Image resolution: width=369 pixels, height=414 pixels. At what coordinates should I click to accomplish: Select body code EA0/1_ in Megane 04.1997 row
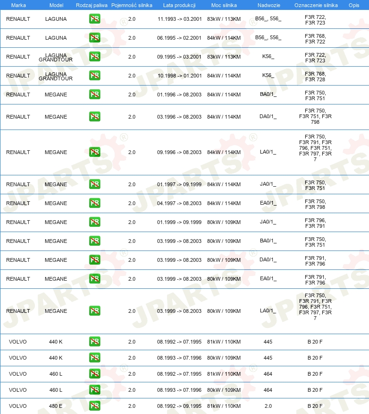pyautogui.click(x=268, y=203)
